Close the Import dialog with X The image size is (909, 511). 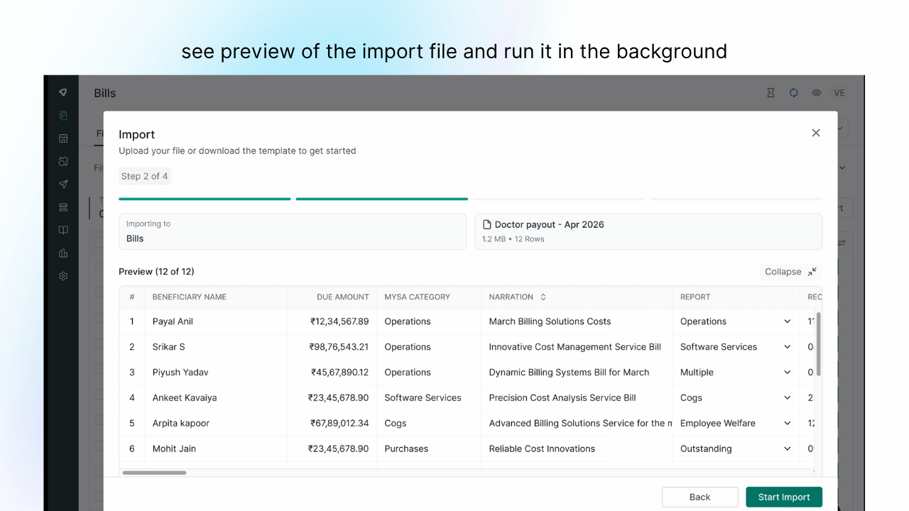[x=816, y=133]
